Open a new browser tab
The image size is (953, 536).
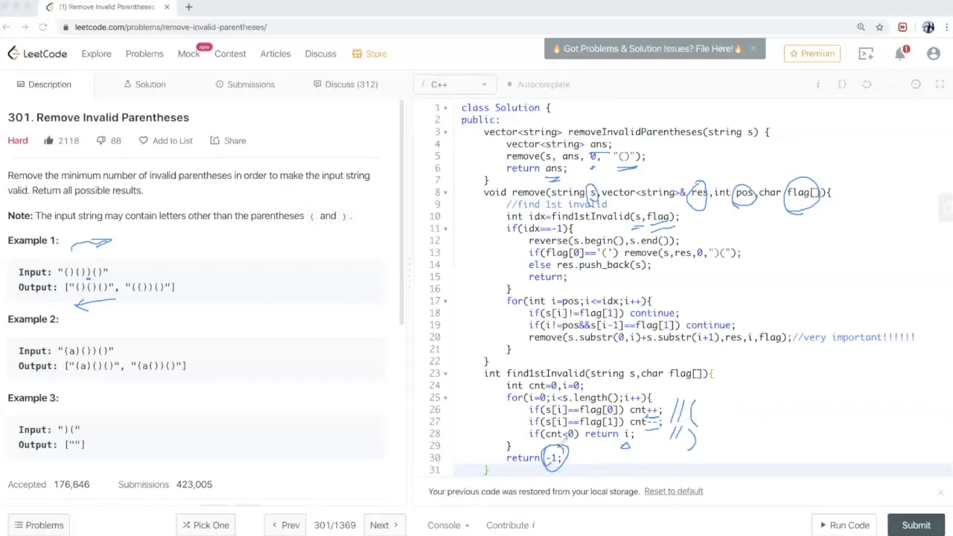click(x=188, y=7)
